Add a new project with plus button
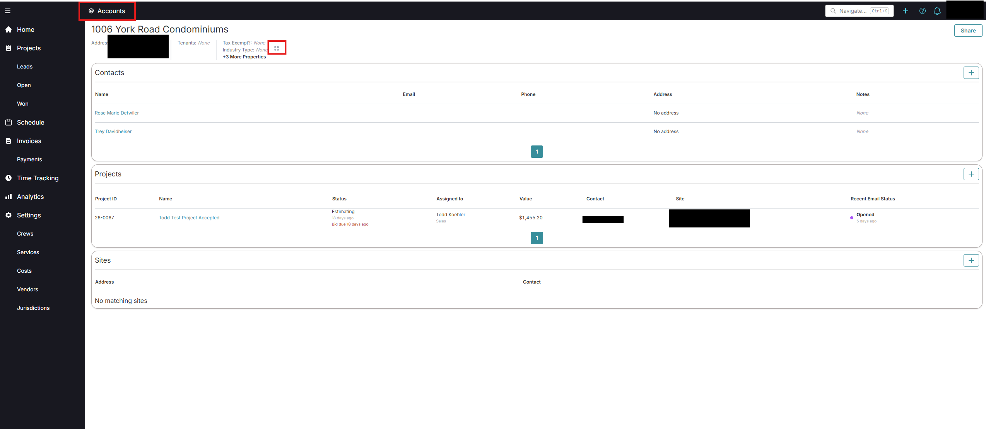This screenshot has height=429, width=986. point(971,174)
